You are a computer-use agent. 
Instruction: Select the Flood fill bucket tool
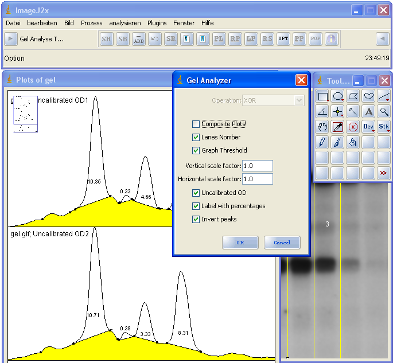(x=353, y=142)
